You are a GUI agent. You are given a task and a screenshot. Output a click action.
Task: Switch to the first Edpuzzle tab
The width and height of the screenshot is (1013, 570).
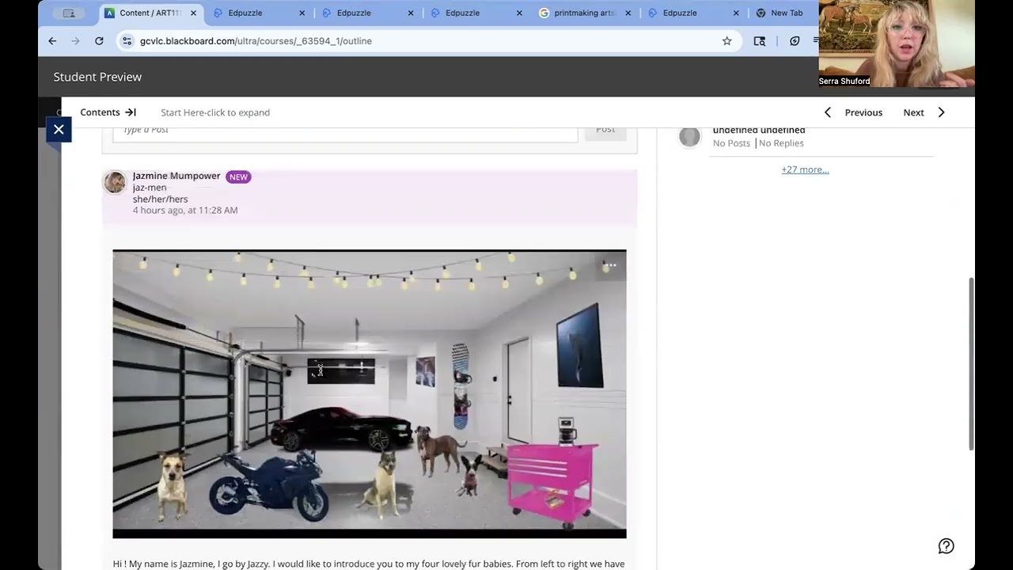click(x=258, y=13)
